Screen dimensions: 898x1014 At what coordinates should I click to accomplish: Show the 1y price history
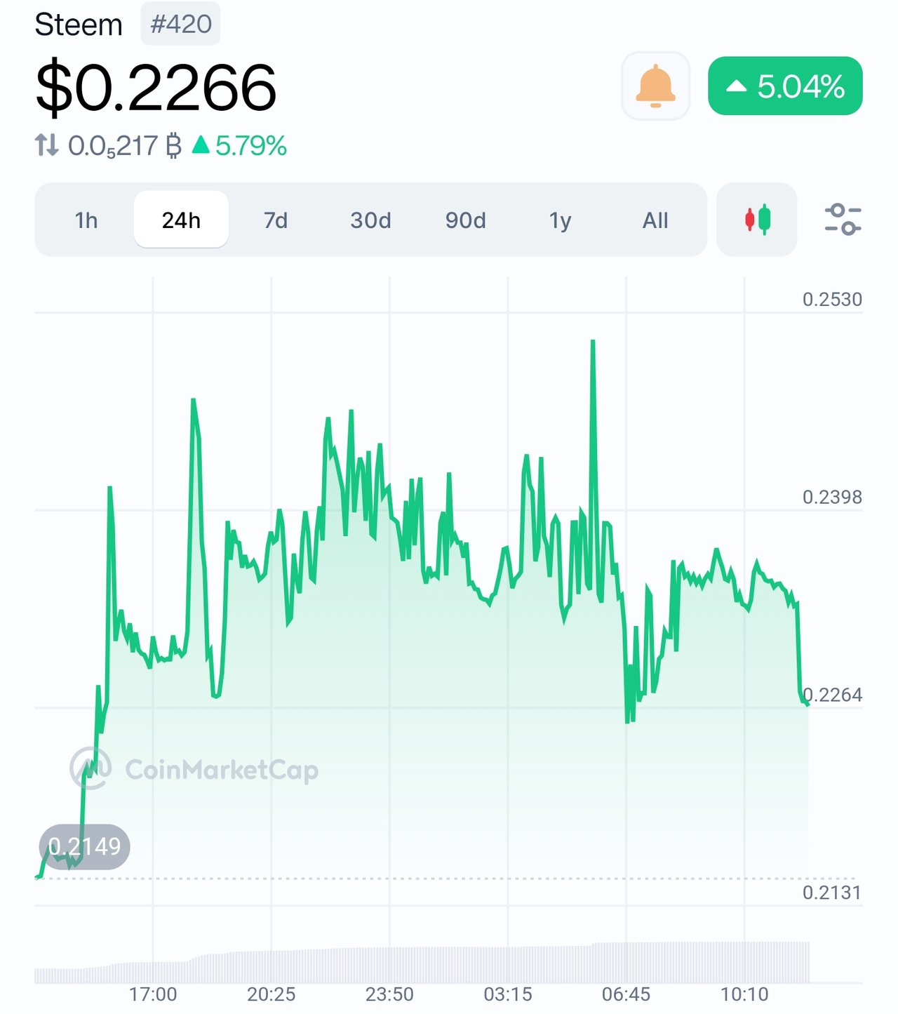pyautogui.click(x=560, y=220)
